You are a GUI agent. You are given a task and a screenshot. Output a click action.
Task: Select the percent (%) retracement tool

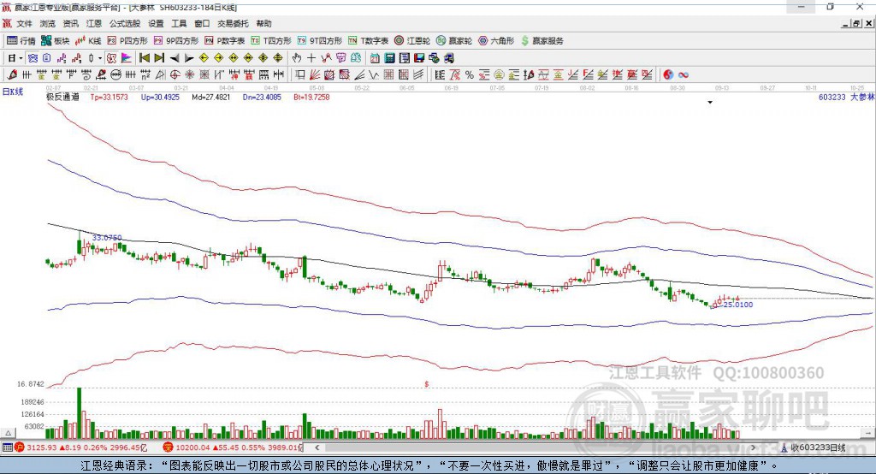pyautogui.click(x=470, y=74)
